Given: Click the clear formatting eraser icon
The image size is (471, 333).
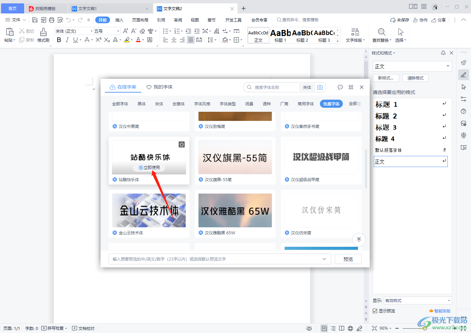Looking at the screenshot, I should (142, 31).
